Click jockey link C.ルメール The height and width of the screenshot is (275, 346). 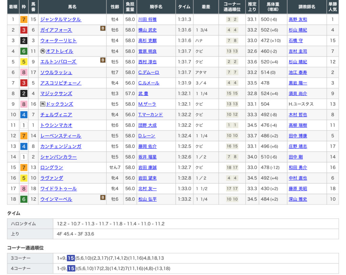click(x=149, y=83)
